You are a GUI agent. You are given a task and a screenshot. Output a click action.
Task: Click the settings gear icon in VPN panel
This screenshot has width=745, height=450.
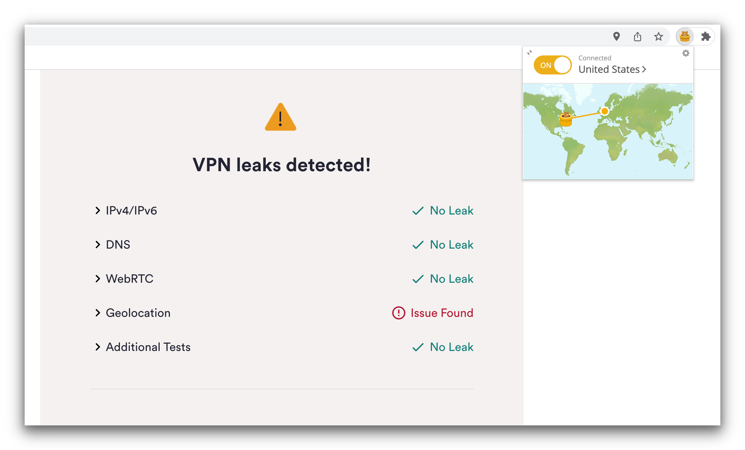[x=686, y=53]
